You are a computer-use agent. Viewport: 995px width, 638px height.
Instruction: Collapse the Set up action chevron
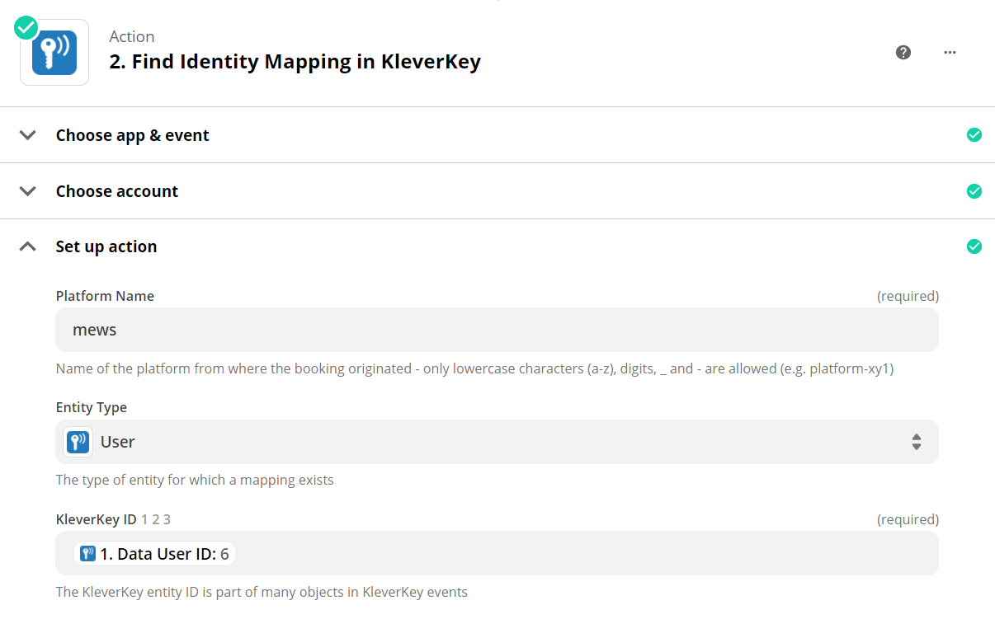point(28,246)
